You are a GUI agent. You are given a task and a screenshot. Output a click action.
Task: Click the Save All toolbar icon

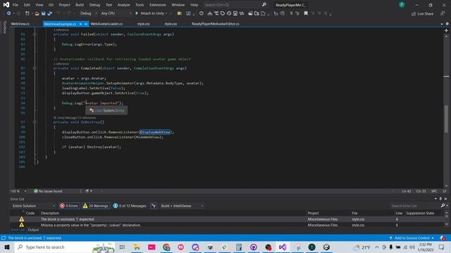pos(49,13)
